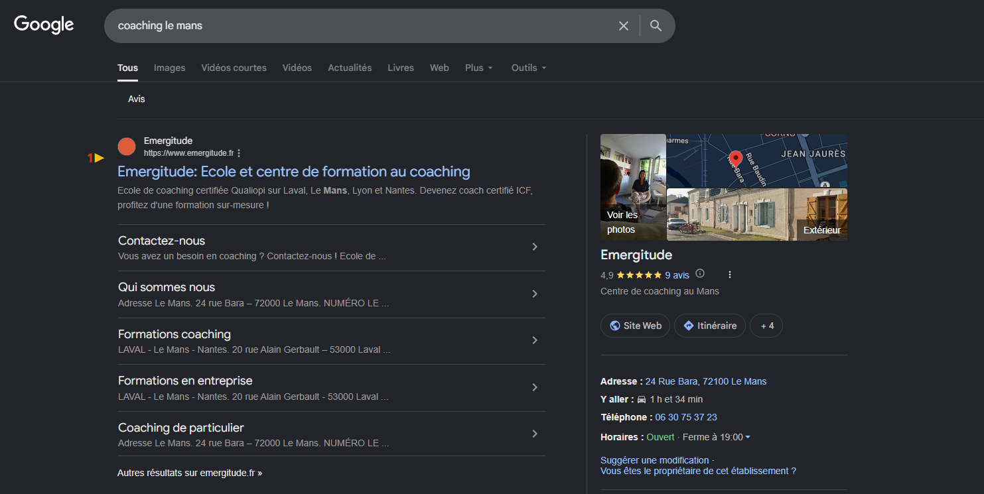Click the red map pin marker
This screenshot has height=494, width=984.
point(735,160)
